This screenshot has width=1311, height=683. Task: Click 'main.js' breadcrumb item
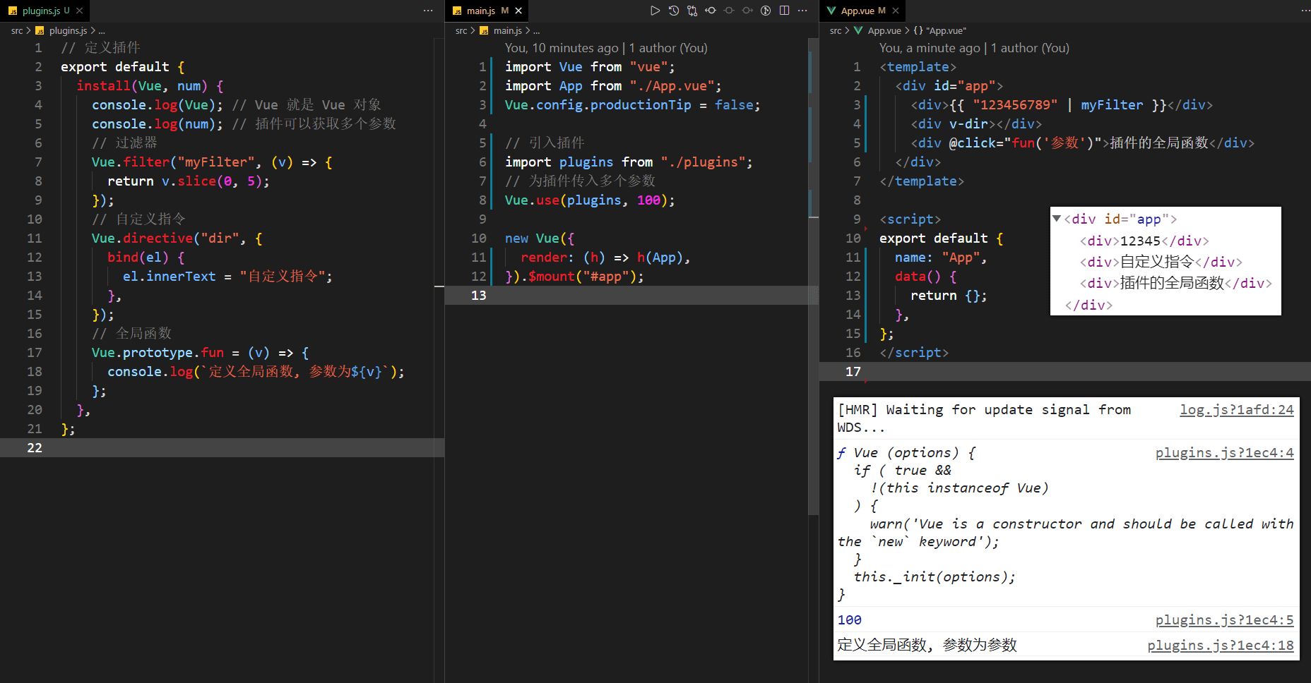pyautogui.click(x=507, y=30)
